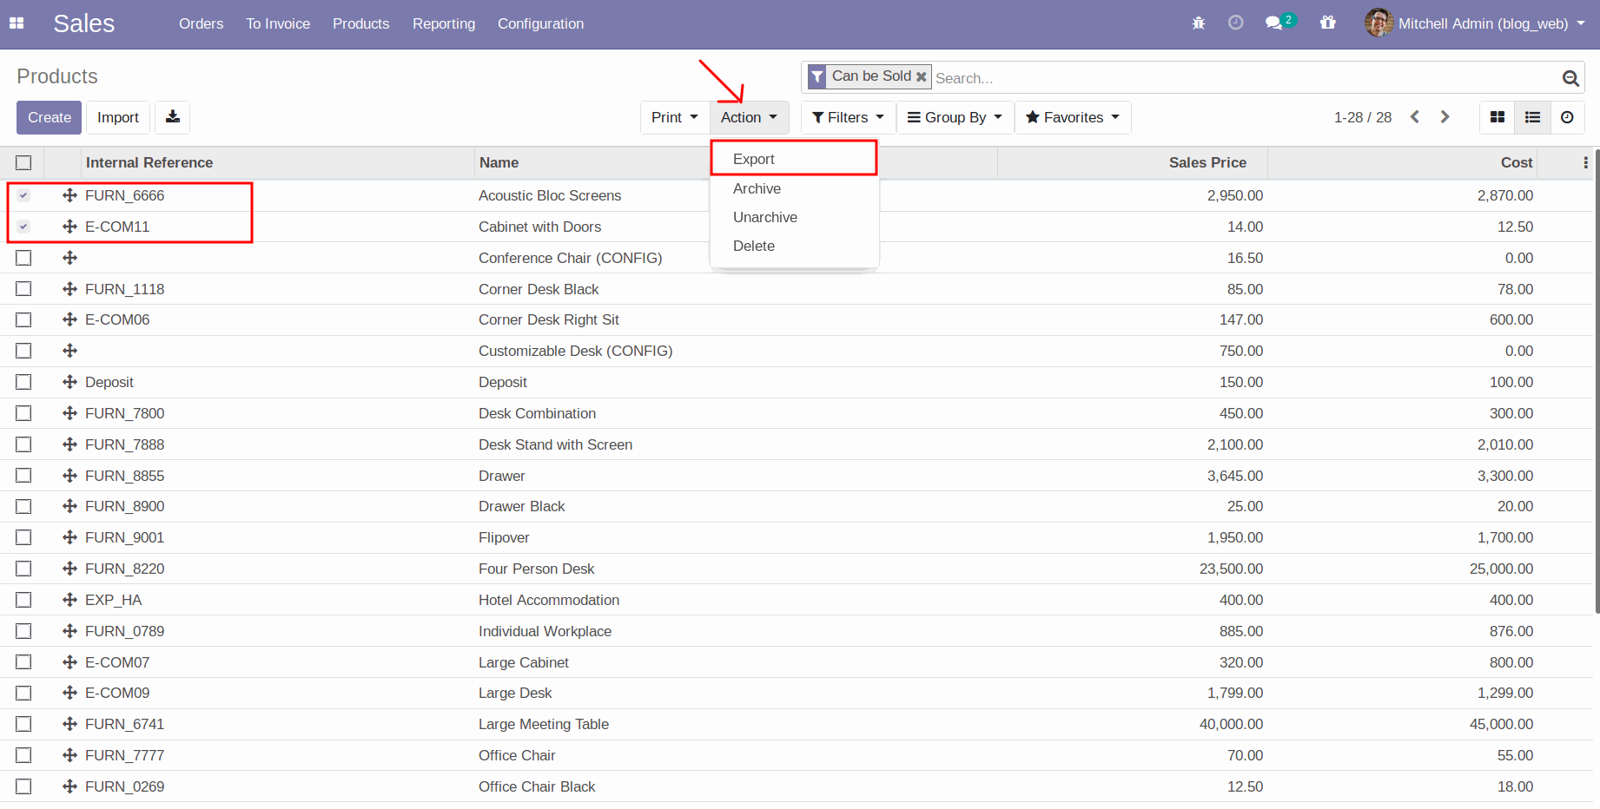Click Mitchell Admin avatar picture

(x=1379, y=23)
